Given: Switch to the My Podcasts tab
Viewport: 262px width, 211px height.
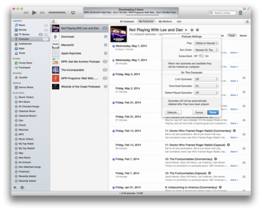Looking at the screenshot, I should (146, 21).
